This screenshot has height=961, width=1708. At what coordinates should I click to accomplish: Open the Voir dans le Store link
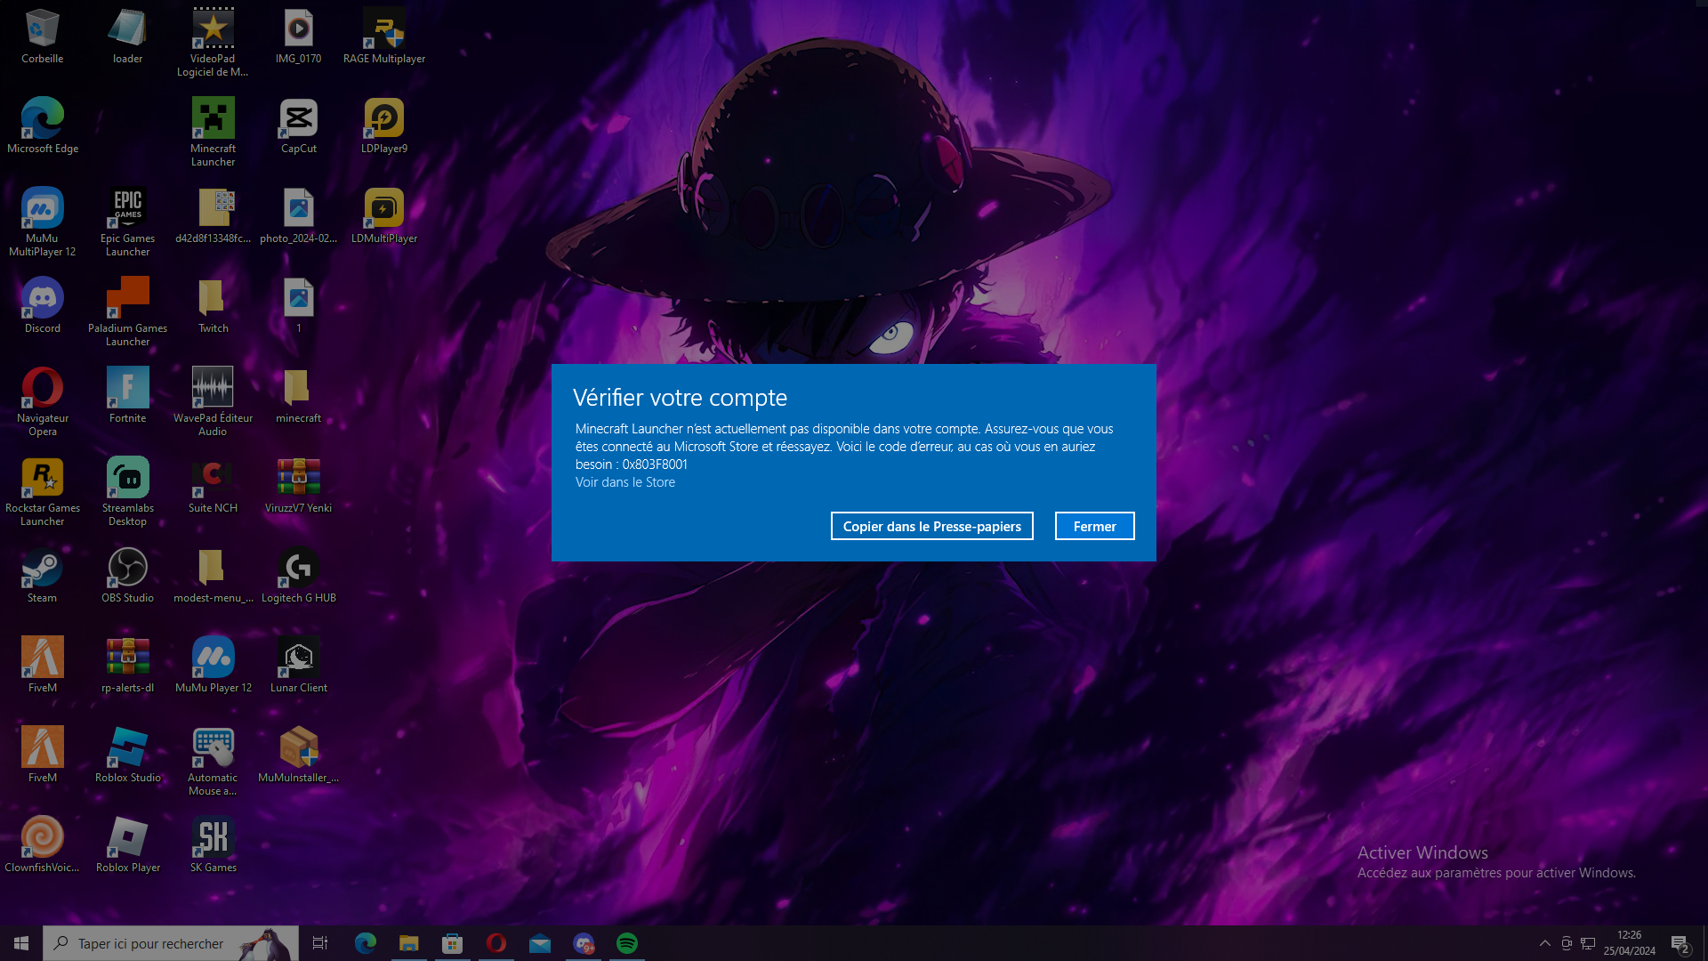624,482
